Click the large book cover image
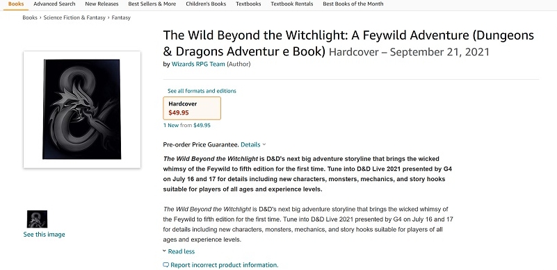 [81, 109]
